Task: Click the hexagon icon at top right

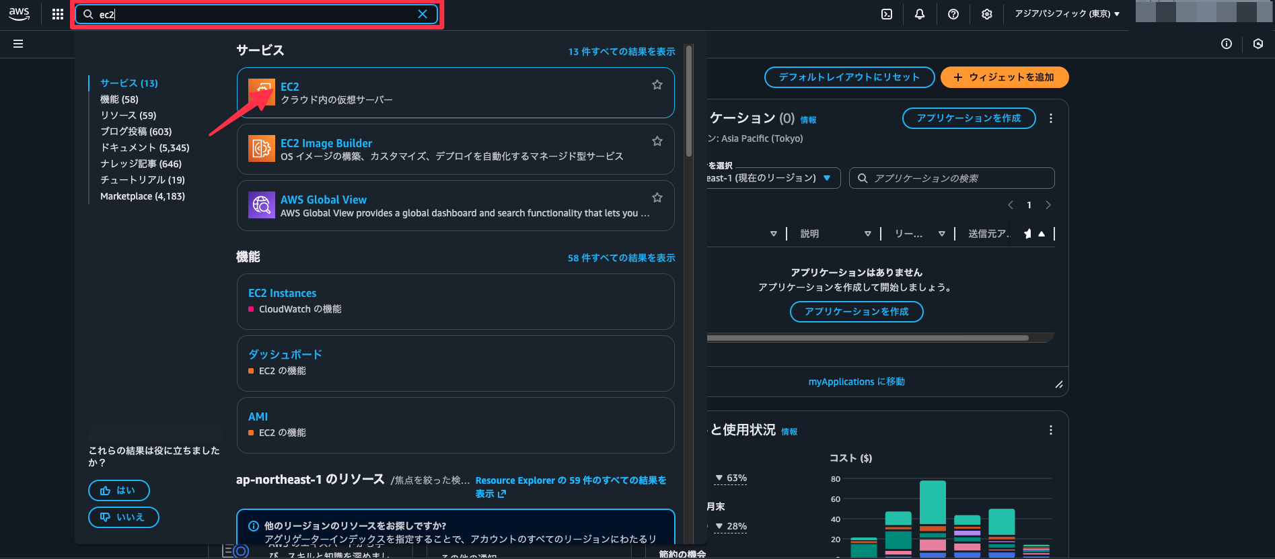Action: point(1258,44)
